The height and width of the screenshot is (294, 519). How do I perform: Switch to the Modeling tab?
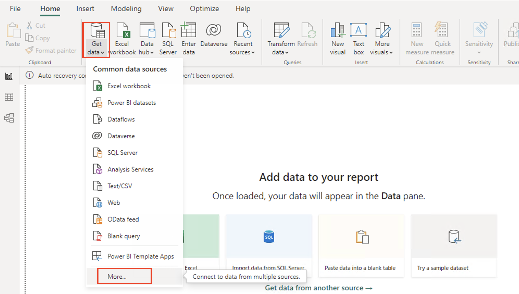(x=126, y=8)
